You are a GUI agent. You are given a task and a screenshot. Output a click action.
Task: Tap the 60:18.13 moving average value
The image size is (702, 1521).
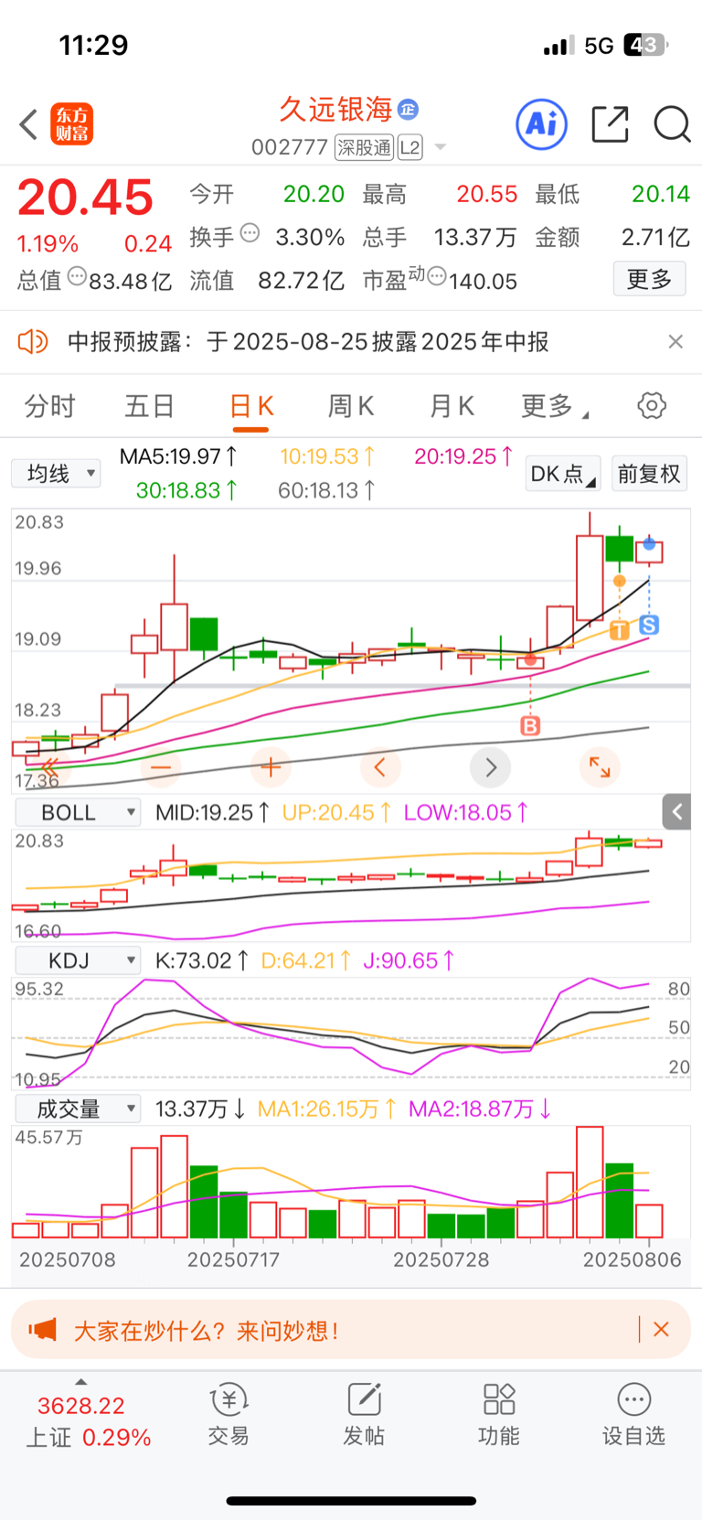coord(326,490)
